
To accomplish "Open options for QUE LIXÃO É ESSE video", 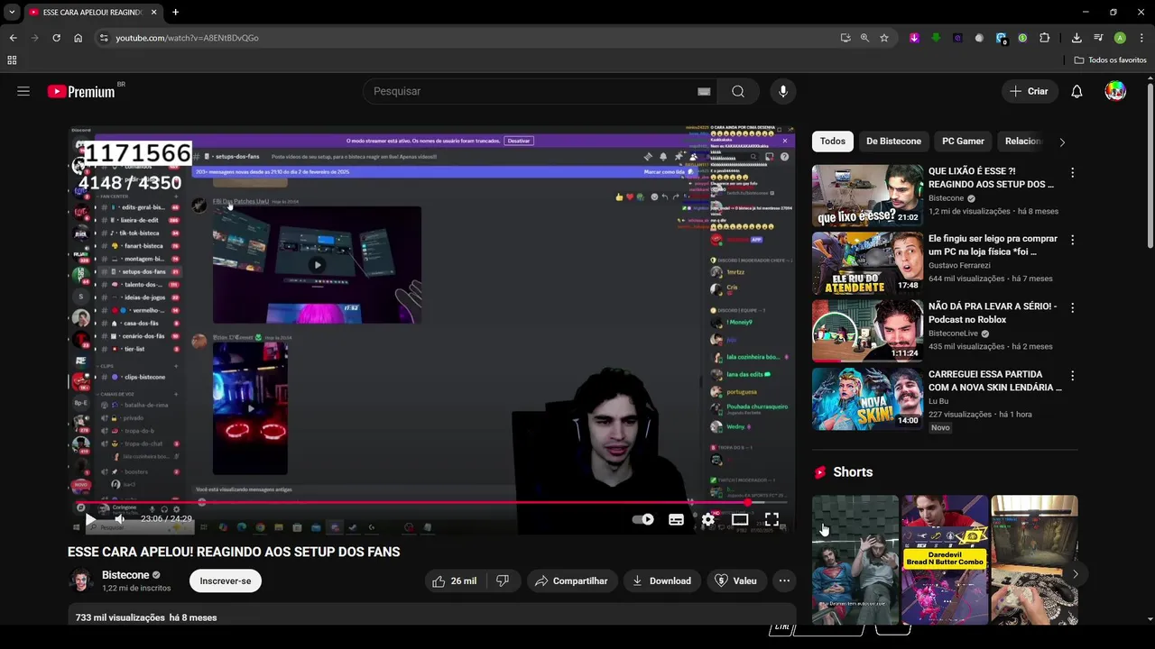I will click(1072, 172).
